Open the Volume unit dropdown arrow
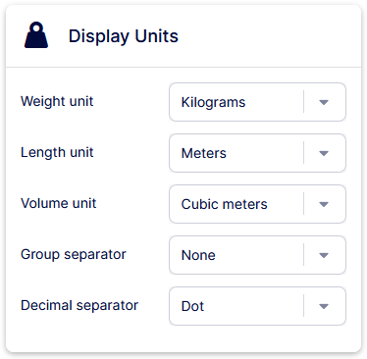 324,204
